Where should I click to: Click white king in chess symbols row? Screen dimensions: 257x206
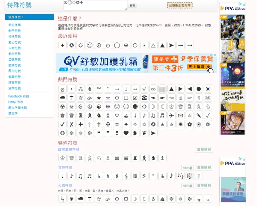click(63, 158)
